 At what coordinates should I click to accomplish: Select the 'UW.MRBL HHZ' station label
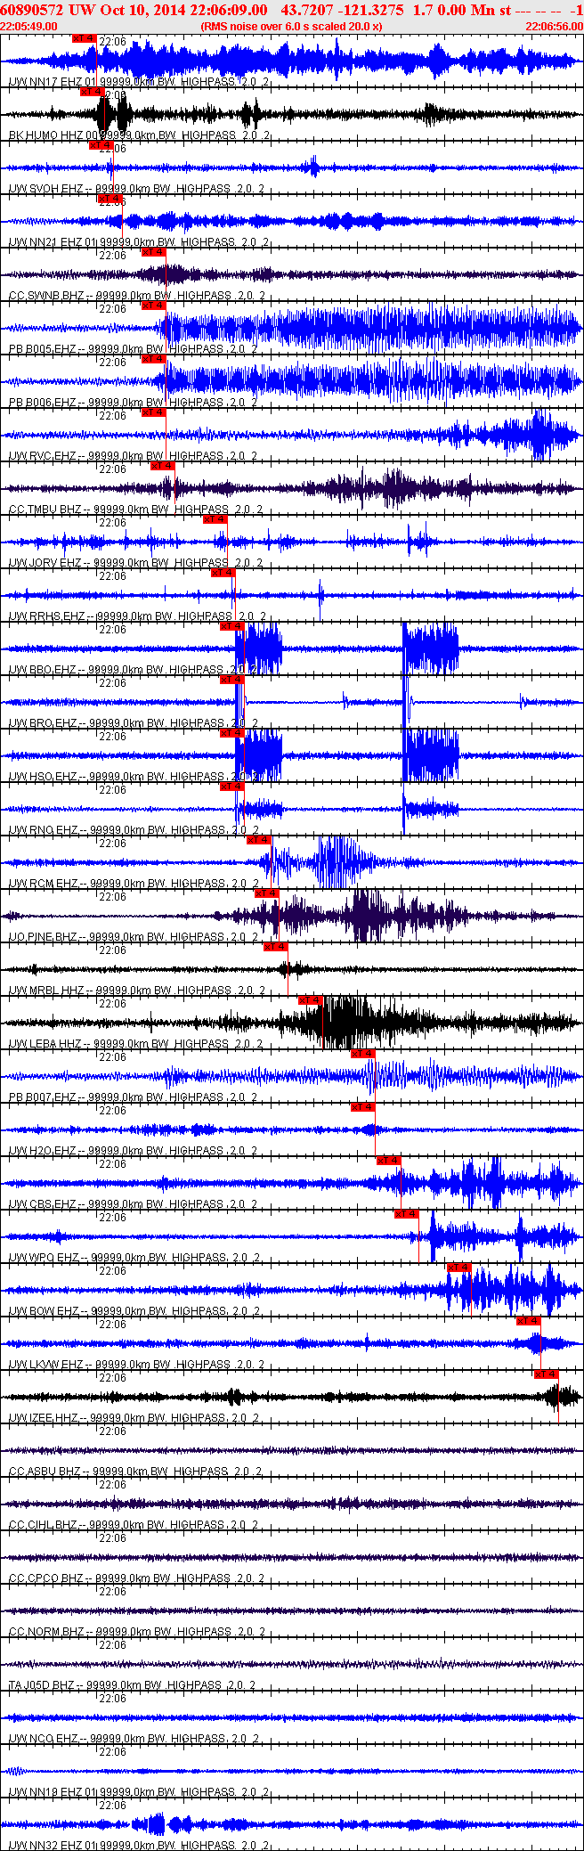pos(46,991)
